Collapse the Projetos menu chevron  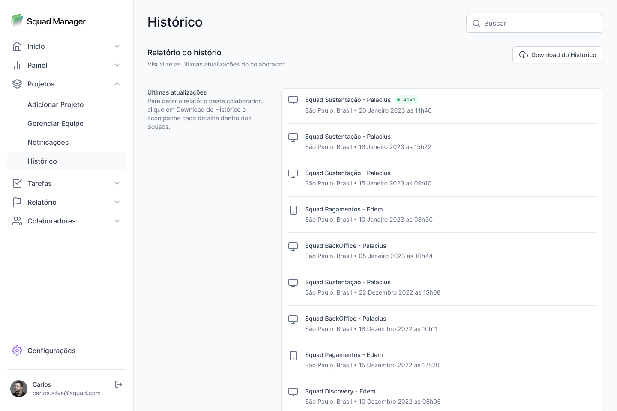coord(117,84)
